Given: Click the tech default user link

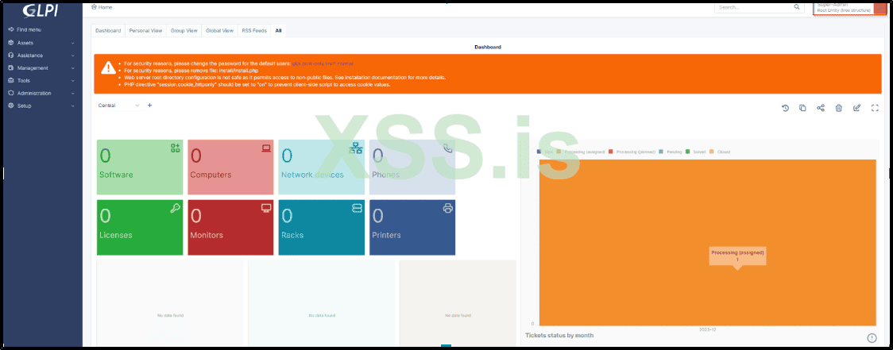Looking at the screenshot, I should (x=331, y=63).
